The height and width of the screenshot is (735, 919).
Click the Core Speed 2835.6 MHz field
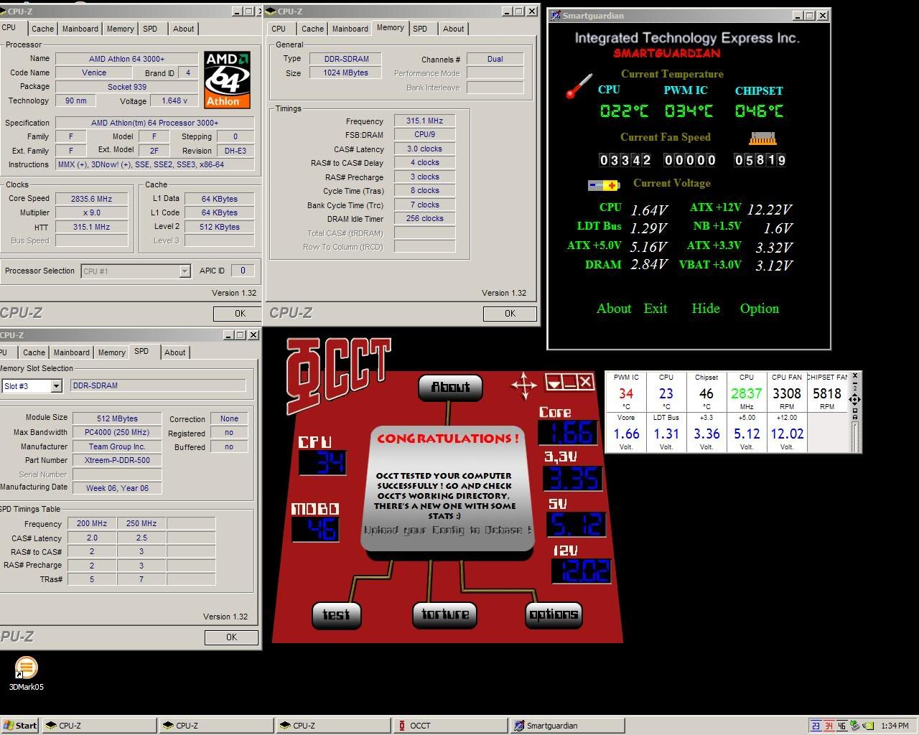(92, 199)
